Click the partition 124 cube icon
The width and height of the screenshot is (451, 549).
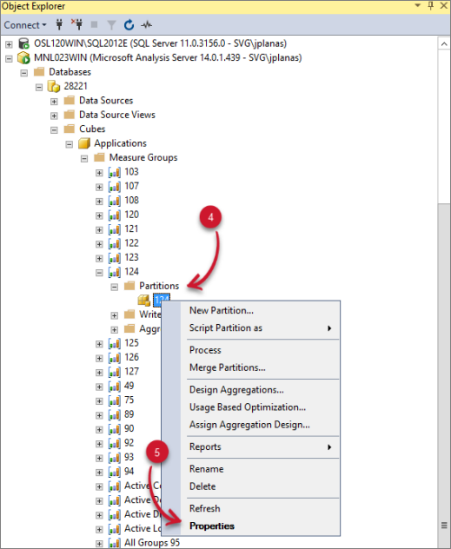[144, 300]
